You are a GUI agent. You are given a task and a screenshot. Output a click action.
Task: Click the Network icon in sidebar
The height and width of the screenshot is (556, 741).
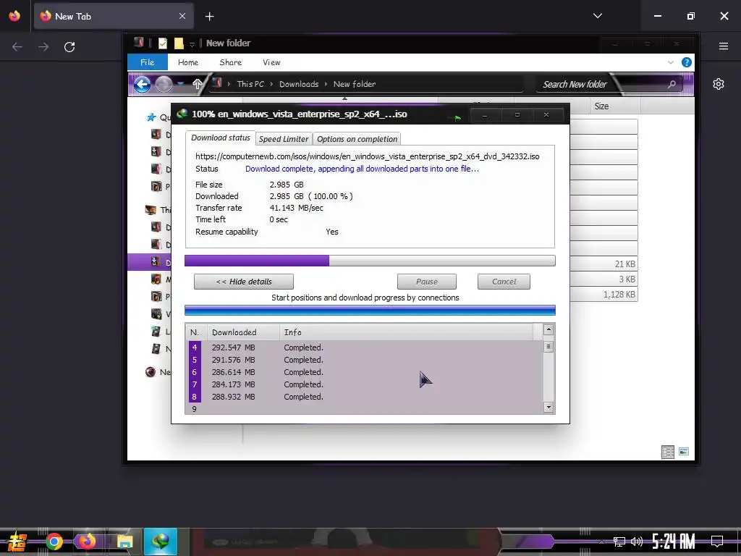tap(151, 372)
